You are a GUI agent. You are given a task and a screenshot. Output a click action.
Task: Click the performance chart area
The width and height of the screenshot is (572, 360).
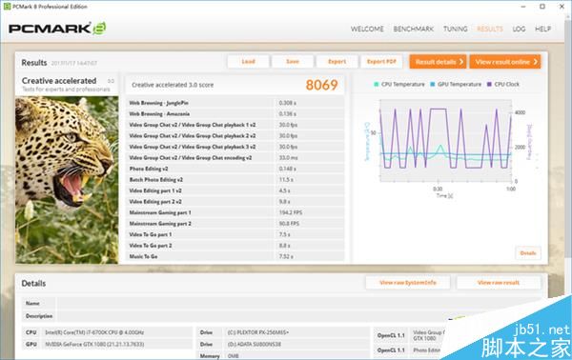click(445, 140)
